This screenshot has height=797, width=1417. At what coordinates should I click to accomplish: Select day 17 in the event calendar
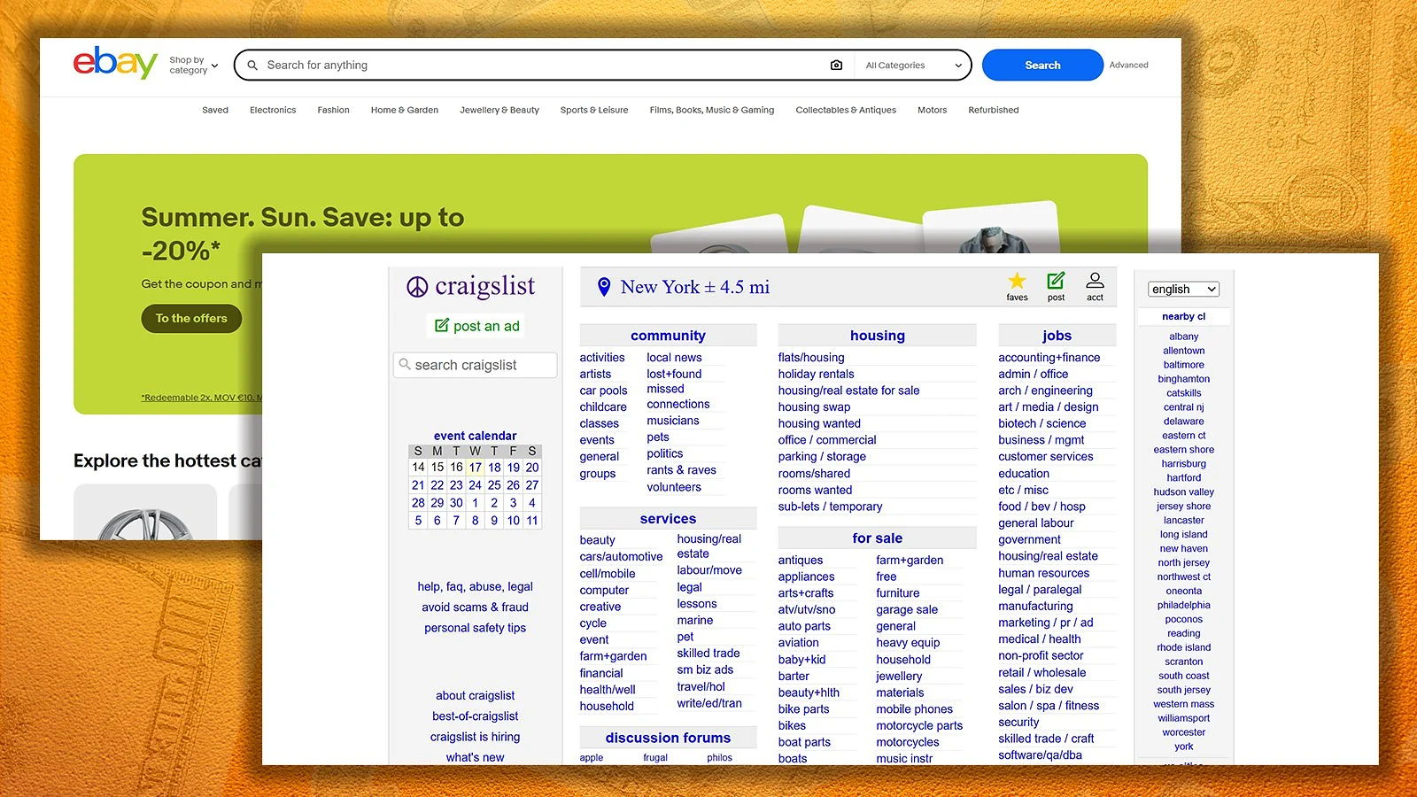pos(475,468)
